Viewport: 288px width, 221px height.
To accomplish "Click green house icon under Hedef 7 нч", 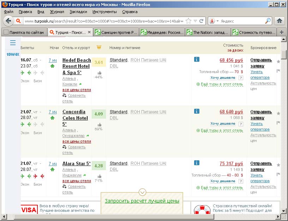I will click(x=53, y=66).
